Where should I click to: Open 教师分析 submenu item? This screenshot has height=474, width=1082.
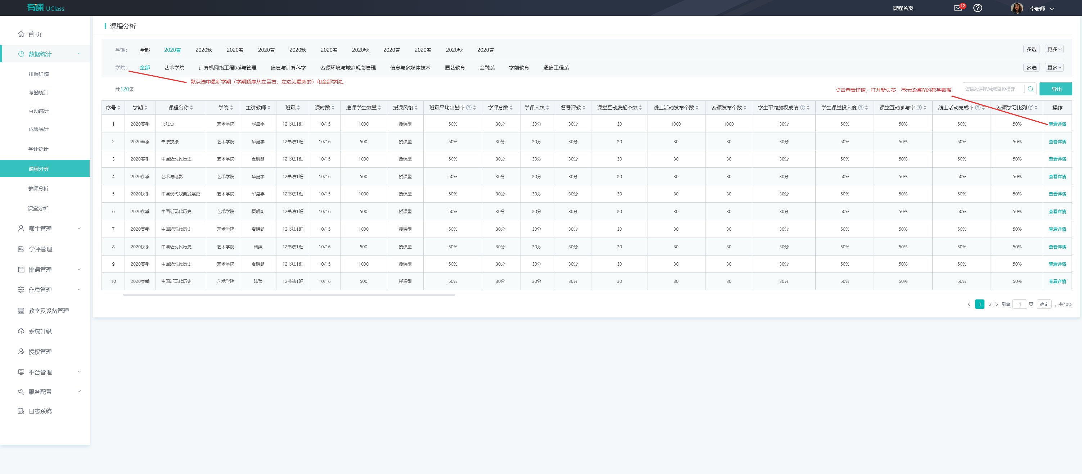coord(38,189)
